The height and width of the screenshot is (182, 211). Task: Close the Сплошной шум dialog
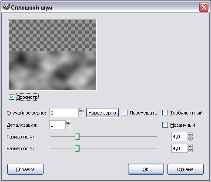pos(204,7)
